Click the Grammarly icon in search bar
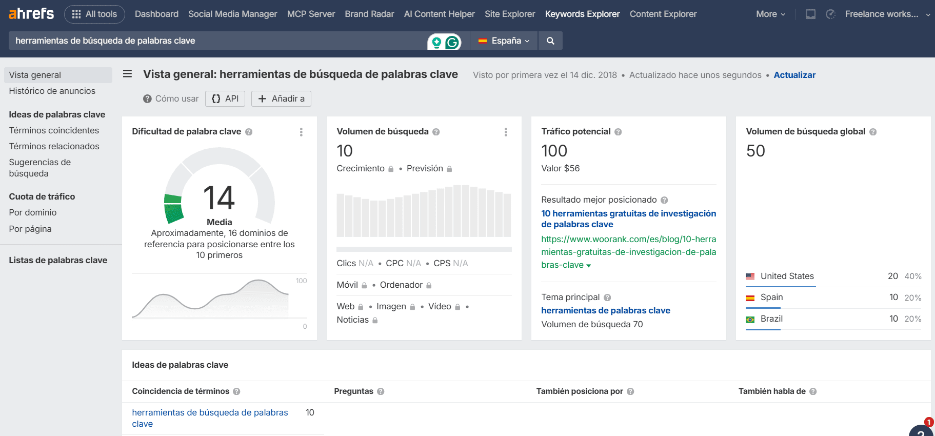The height and width of the screenshot is (436, 935). (x=452, y=42)
